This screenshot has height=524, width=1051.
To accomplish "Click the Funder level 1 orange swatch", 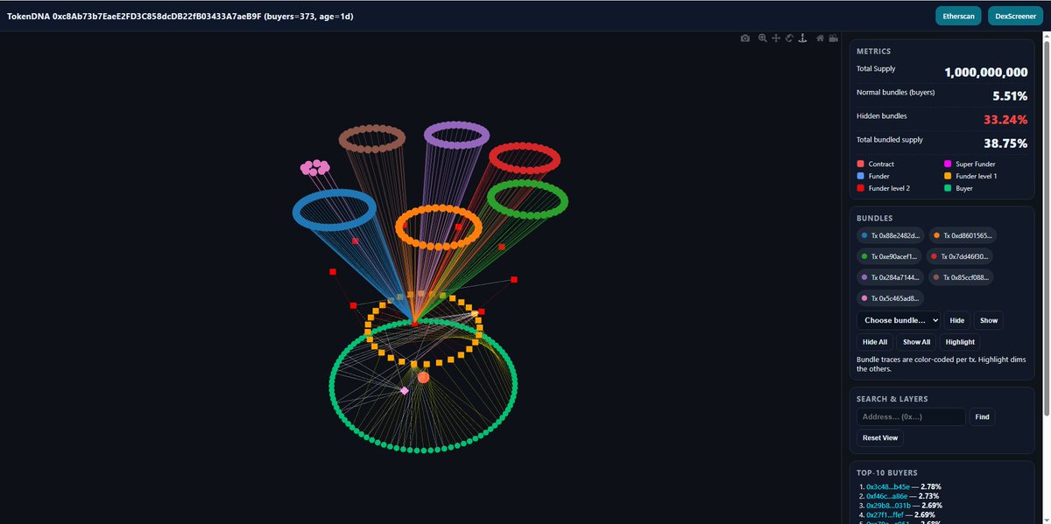I will [x=947, y=176].
